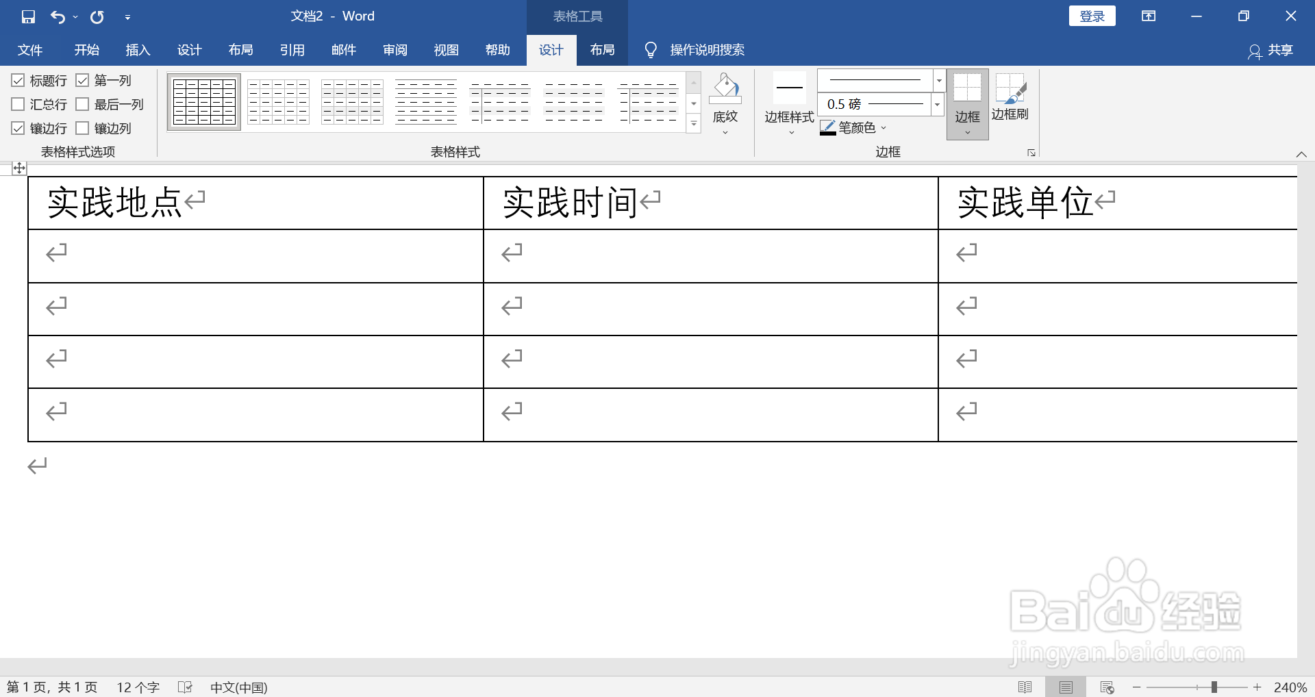Open the 边框 group dialog launcher
1315x697 pixels.
tap(1031, 152)
